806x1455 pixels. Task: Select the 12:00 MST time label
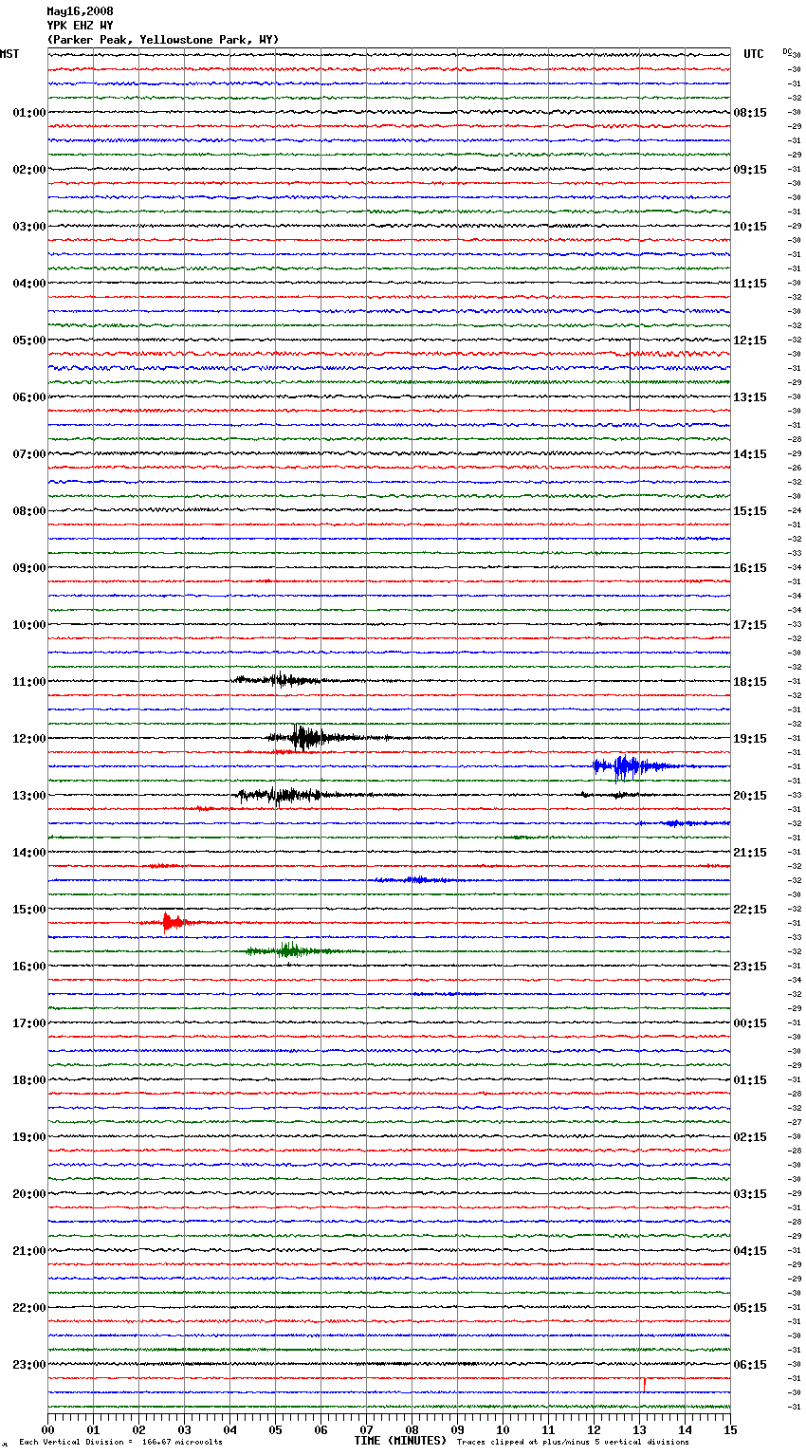[28, 739]
